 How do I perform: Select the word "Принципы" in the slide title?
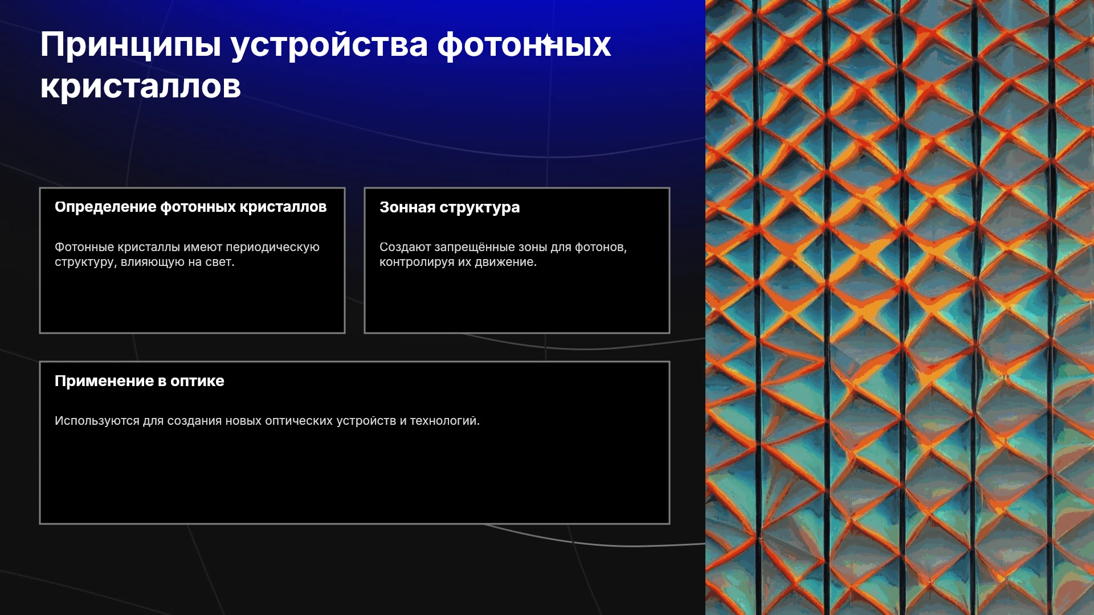click(x=130, y=45)
